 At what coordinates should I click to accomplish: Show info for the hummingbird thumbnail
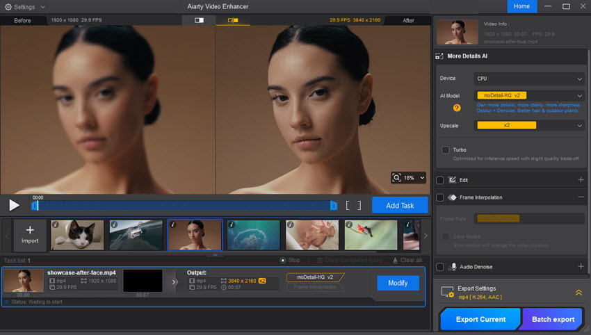click(349, 224)
